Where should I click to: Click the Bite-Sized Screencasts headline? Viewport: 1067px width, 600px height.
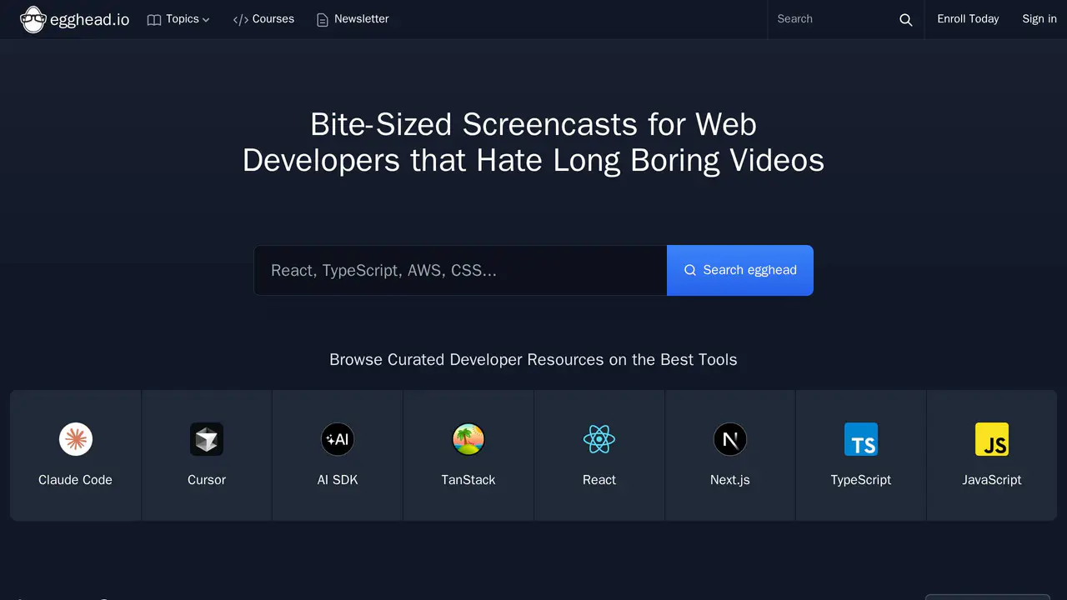pyautogui.click(x=533, y=142)
